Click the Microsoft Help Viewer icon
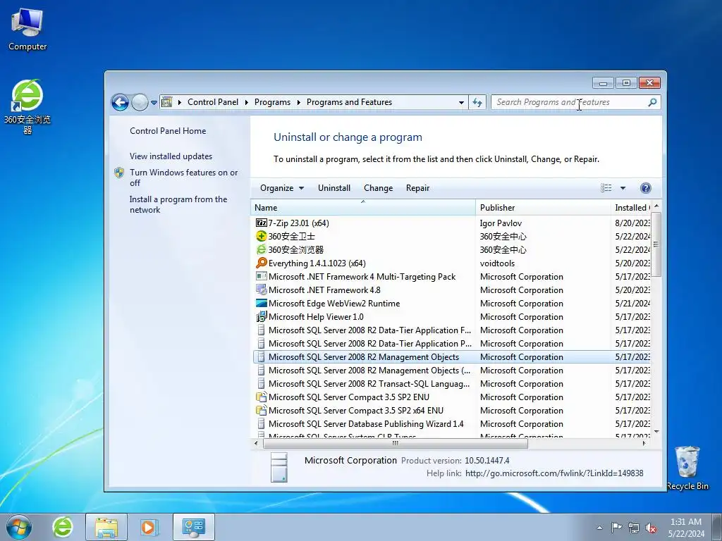Viewport: 722px width, 541px height. tap(261, 316)
